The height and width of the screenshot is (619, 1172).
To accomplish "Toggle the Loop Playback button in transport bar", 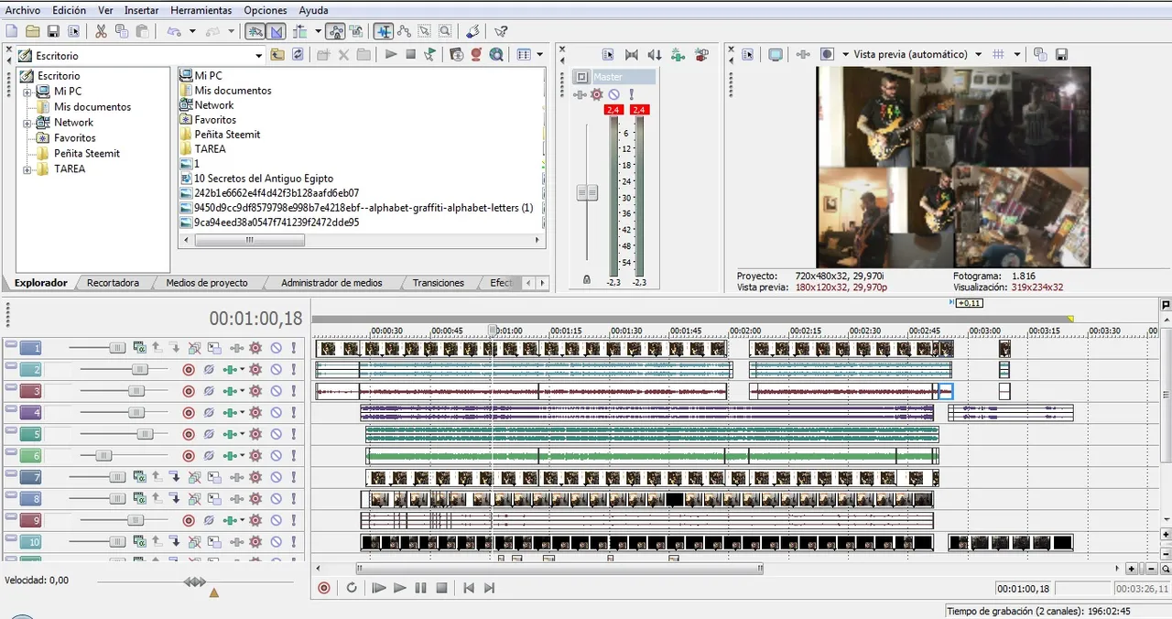I will point(352,588).
